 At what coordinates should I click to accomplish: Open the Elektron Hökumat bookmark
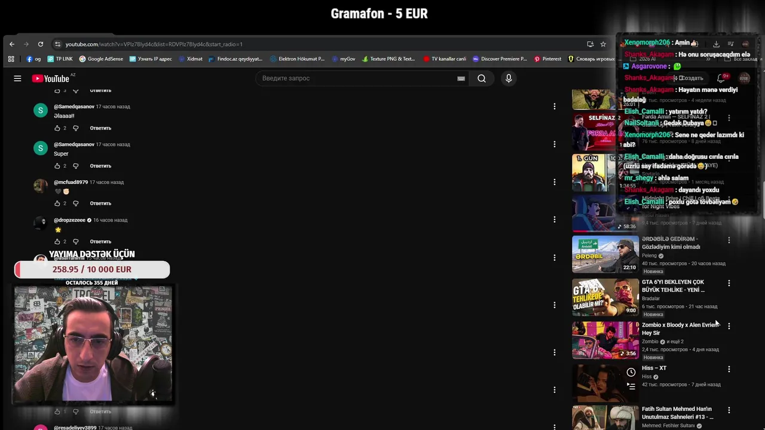297,59
